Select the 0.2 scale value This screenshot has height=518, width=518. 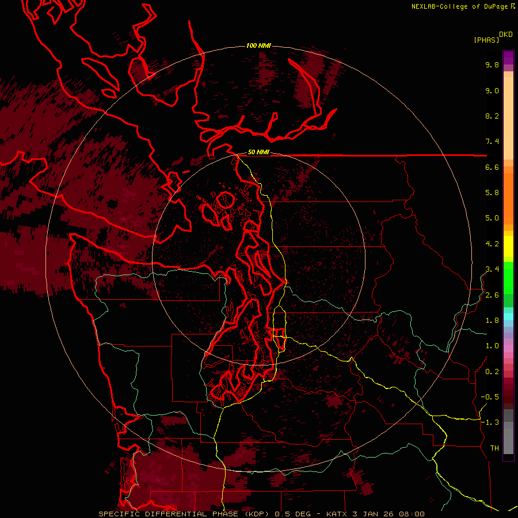492,372
